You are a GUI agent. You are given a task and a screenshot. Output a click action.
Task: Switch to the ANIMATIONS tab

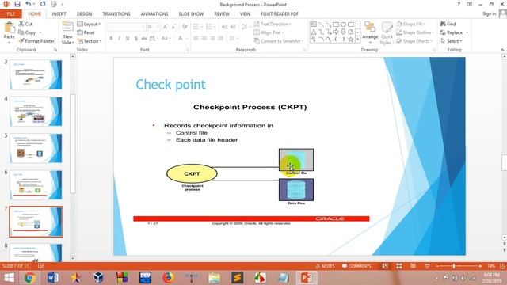(x=154, y=14)
